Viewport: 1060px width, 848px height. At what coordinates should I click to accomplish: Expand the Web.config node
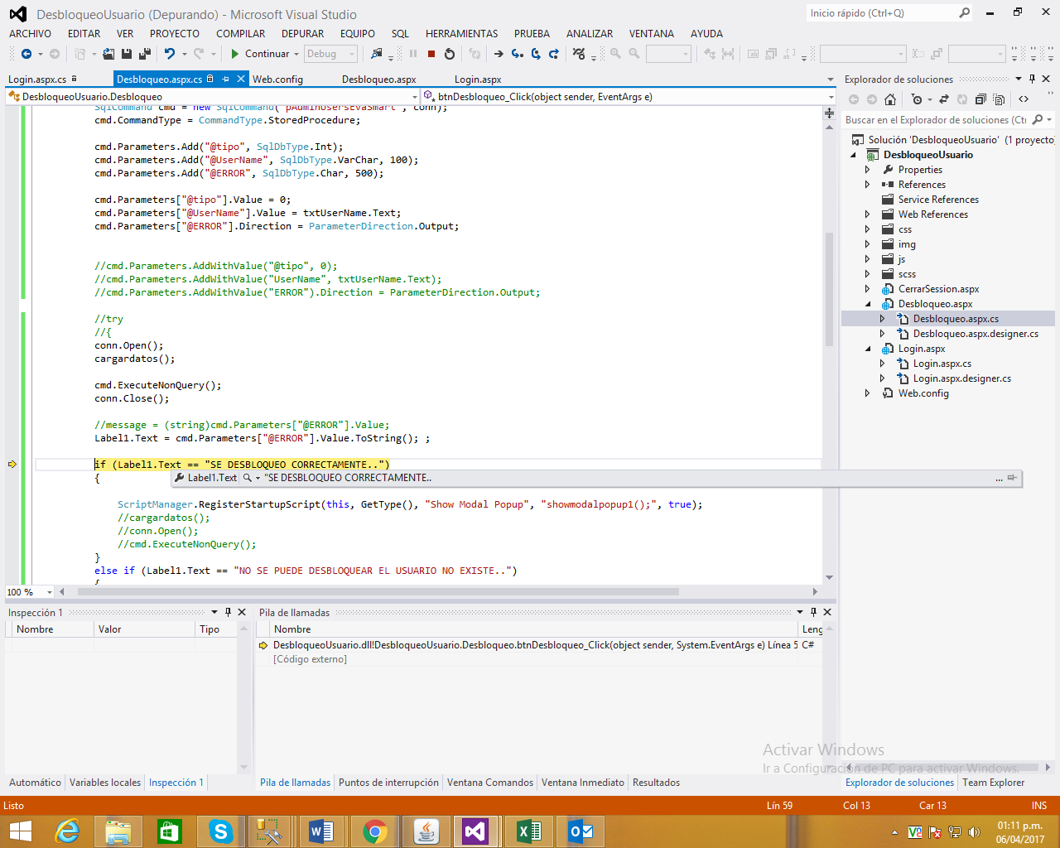click(868, 393)
